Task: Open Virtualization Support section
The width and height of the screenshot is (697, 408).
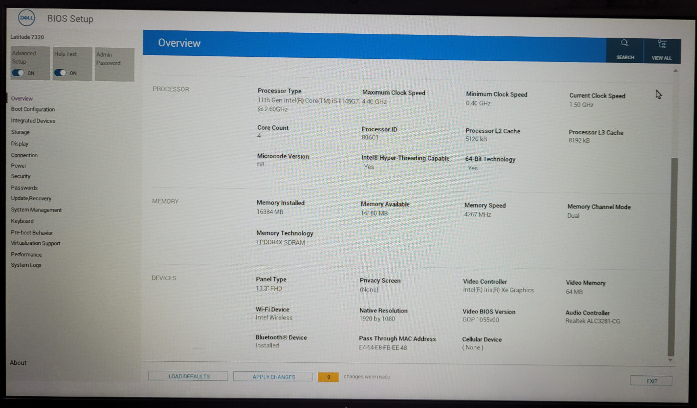Action: [x=36, y=243]
